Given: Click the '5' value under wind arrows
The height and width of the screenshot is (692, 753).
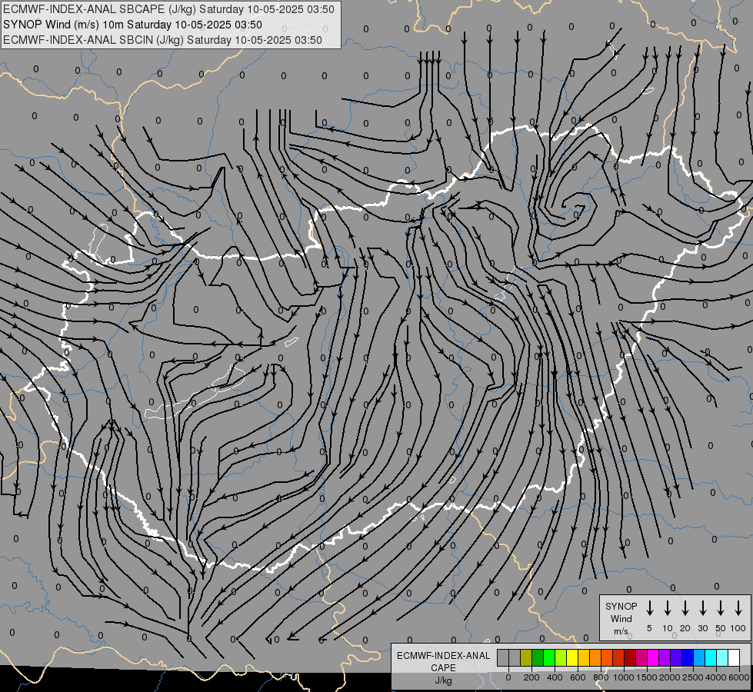Looking at the screenshot, I should click(x=649, y=628).
